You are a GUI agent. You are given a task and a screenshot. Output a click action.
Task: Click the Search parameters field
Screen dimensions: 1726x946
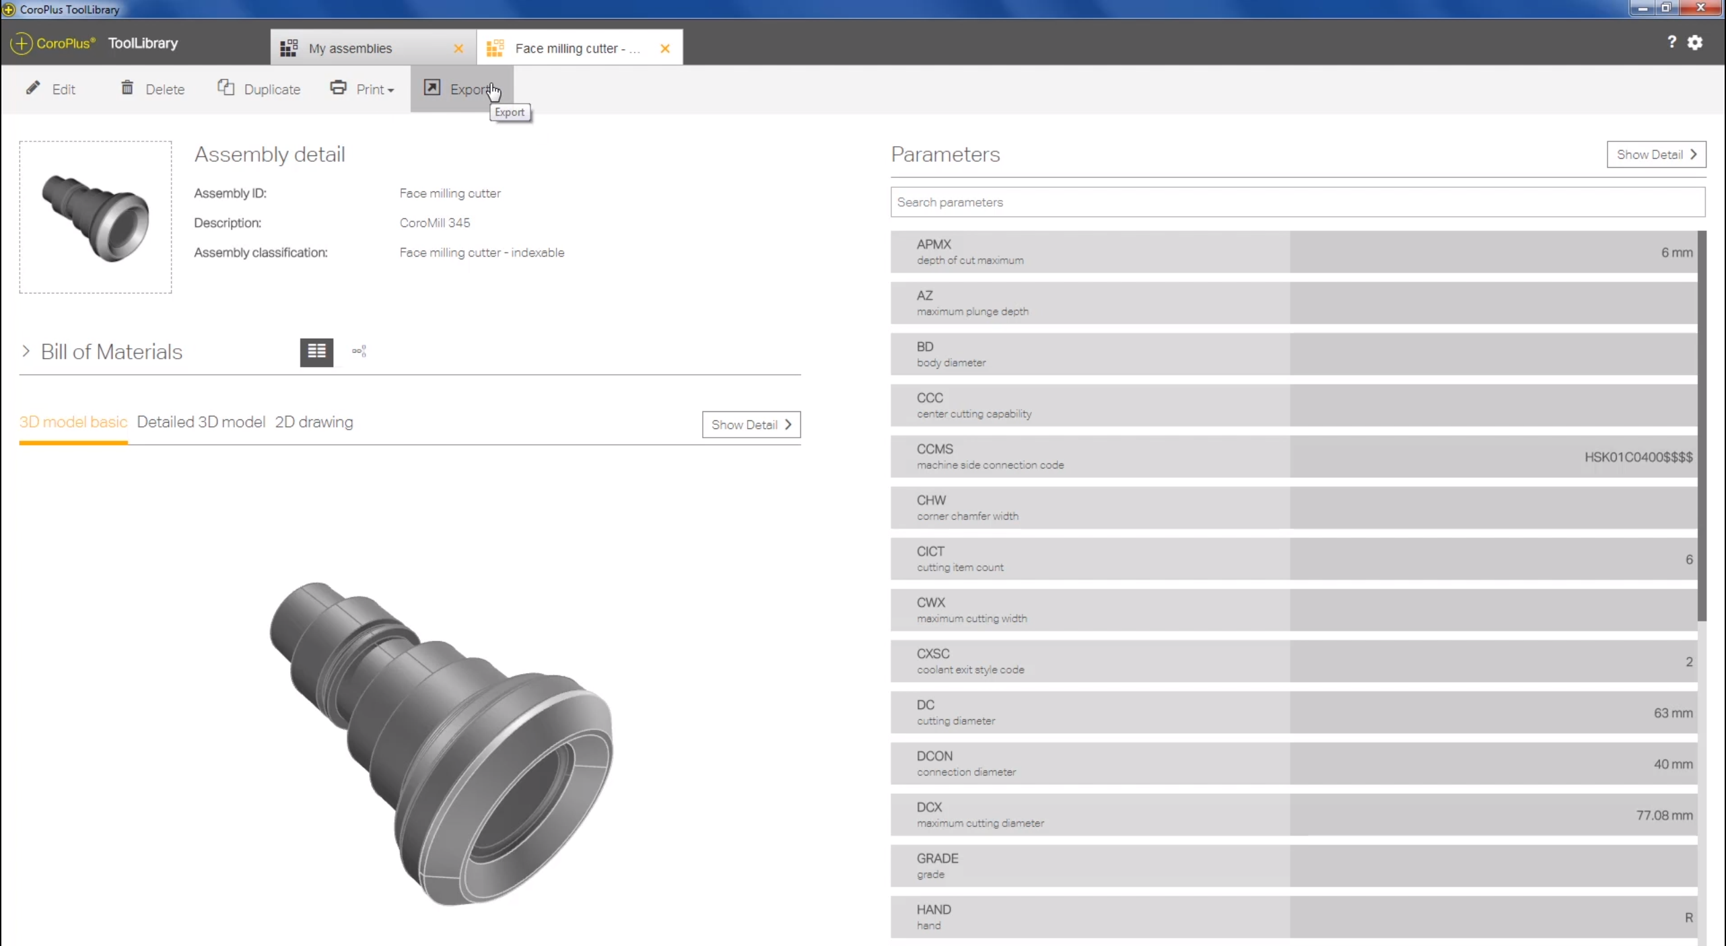point(1297,202)
